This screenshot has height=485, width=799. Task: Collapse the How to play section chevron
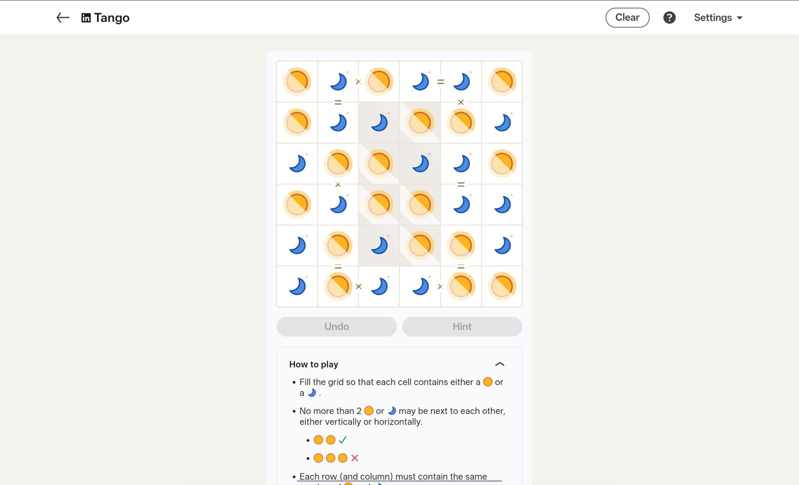click(499, 364)
